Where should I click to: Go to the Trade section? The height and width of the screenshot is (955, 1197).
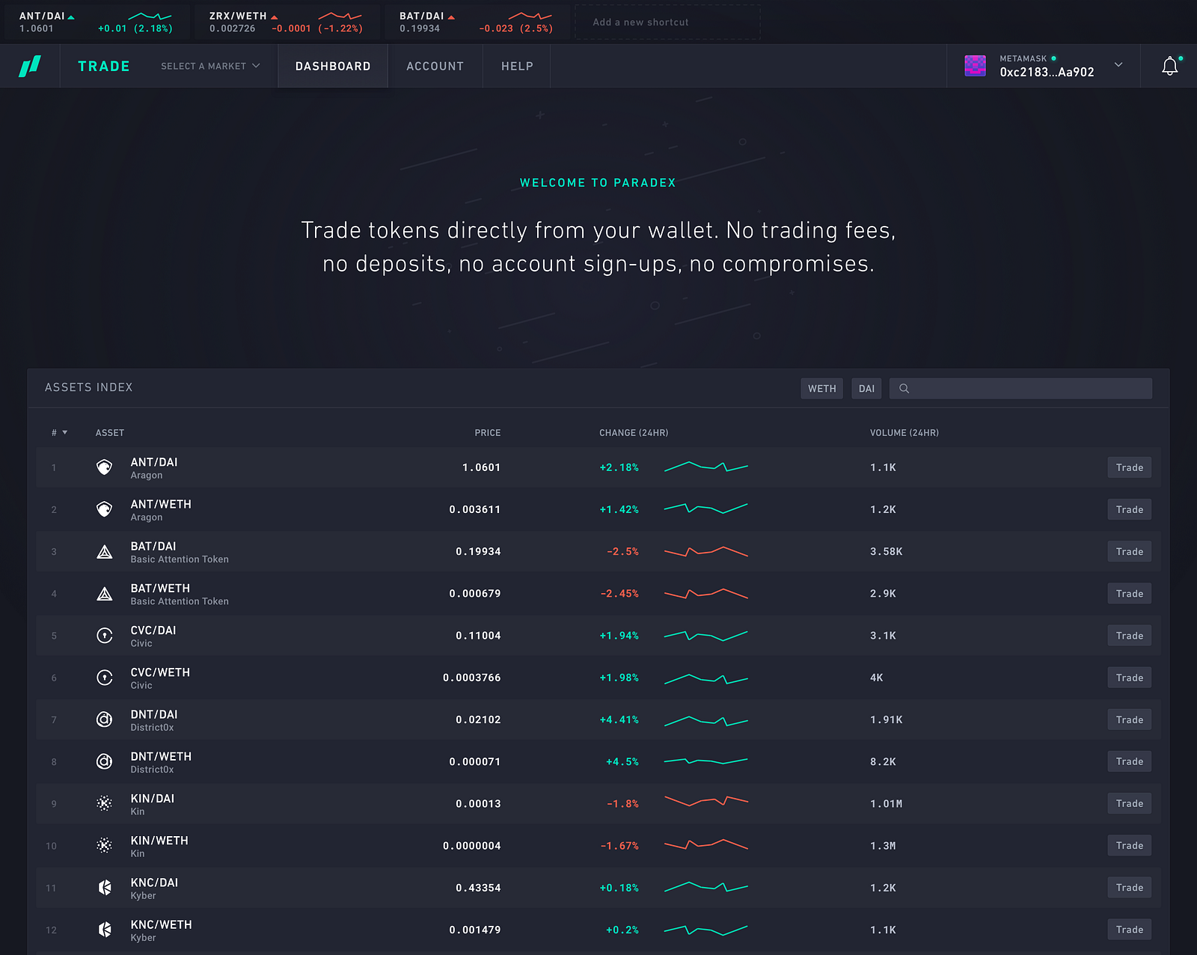(104, 66)
